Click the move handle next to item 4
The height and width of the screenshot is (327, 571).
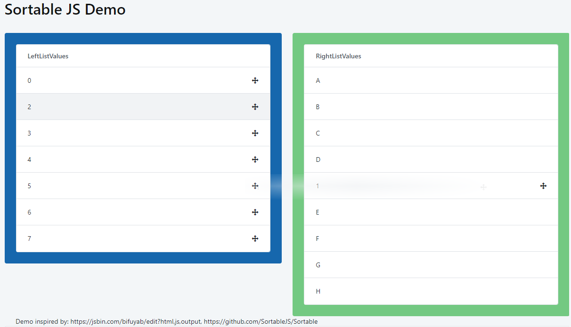click(x=255, y=160)
